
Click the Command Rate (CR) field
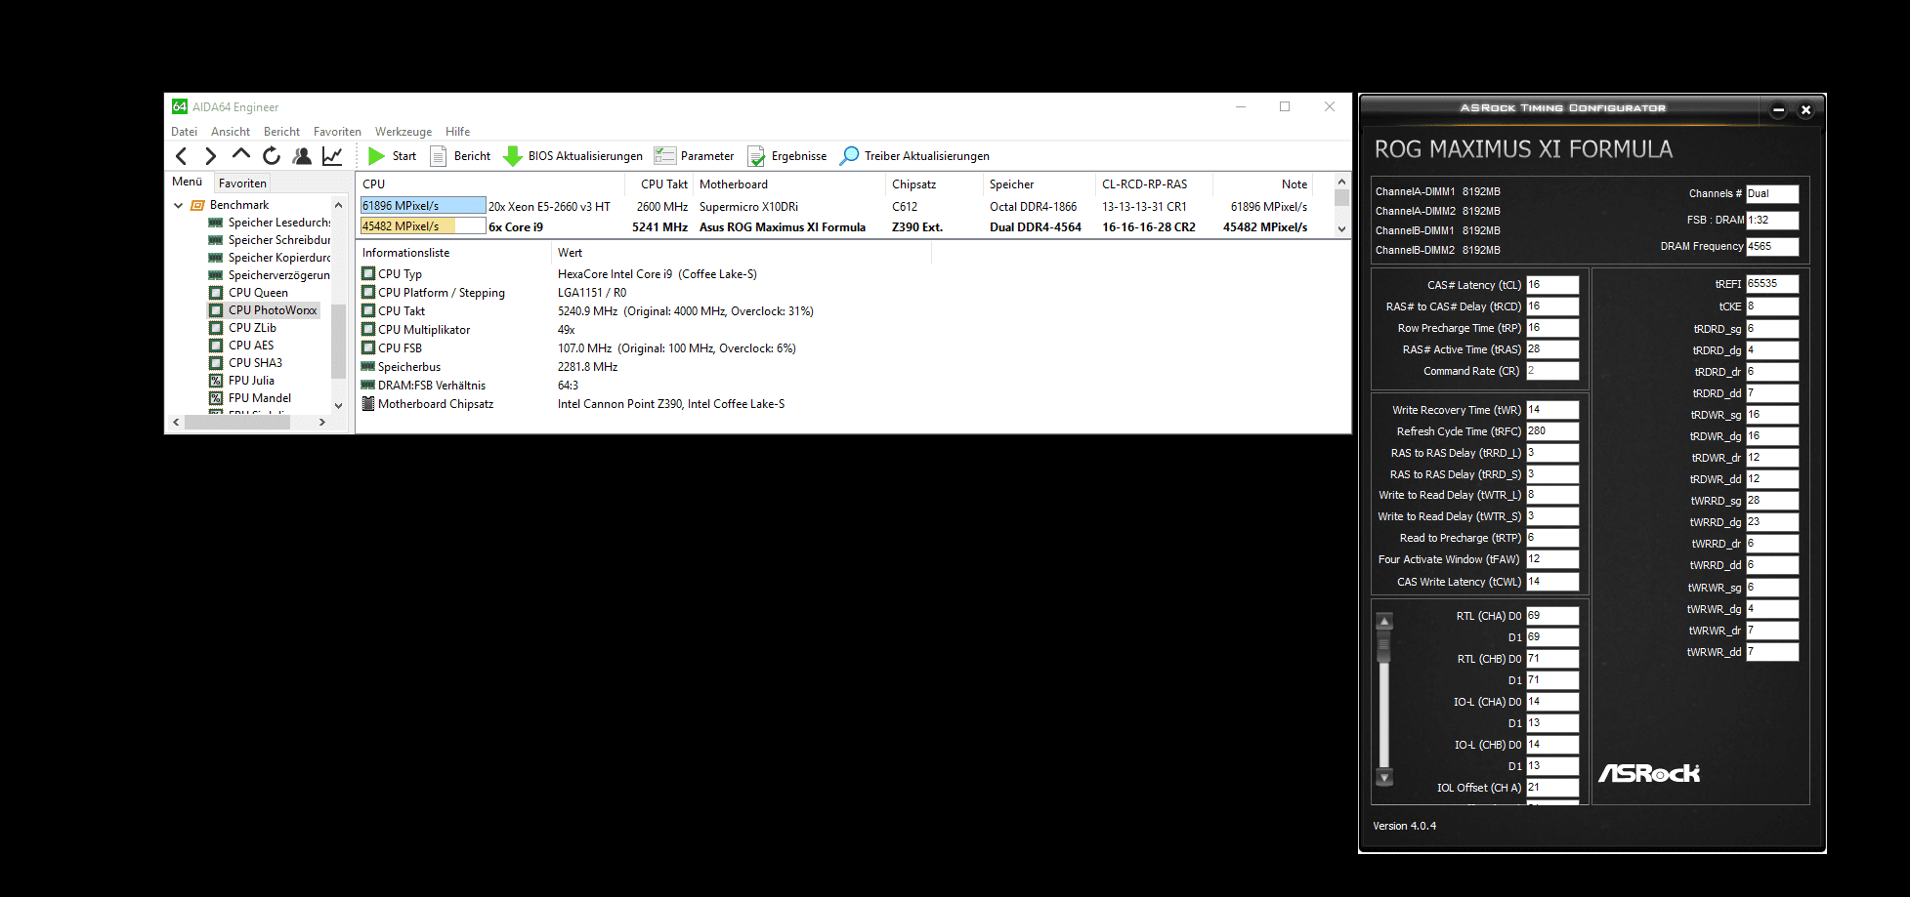[x=1552, y=371]
